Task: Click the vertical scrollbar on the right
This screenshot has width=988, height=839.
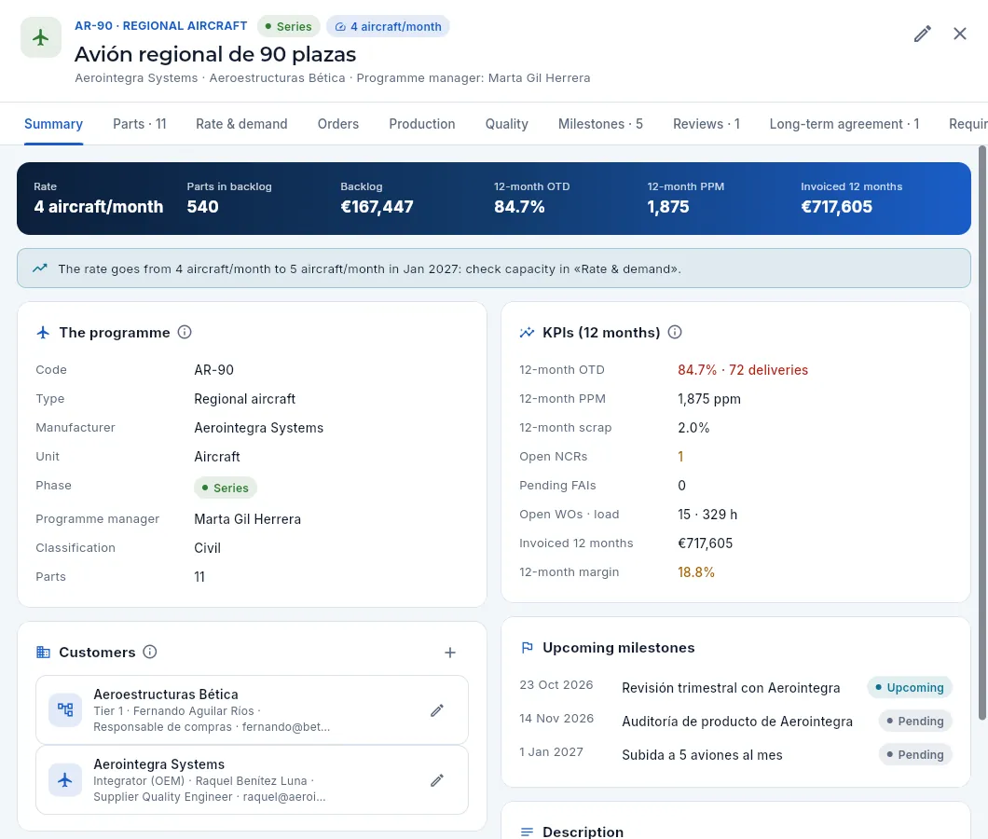Action: point(982,433)
